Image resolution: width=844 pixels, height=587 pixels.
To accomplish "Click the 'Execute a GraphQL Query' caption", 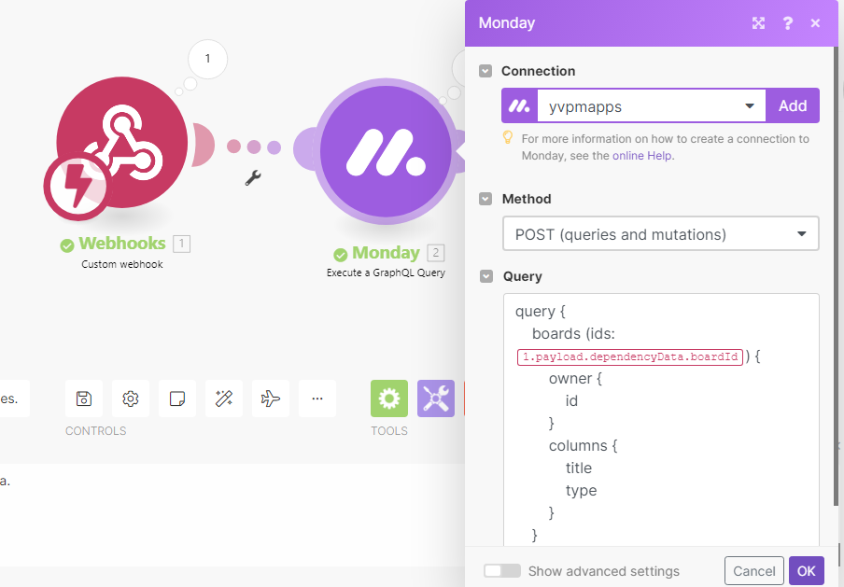I will [x=386, y=273].
